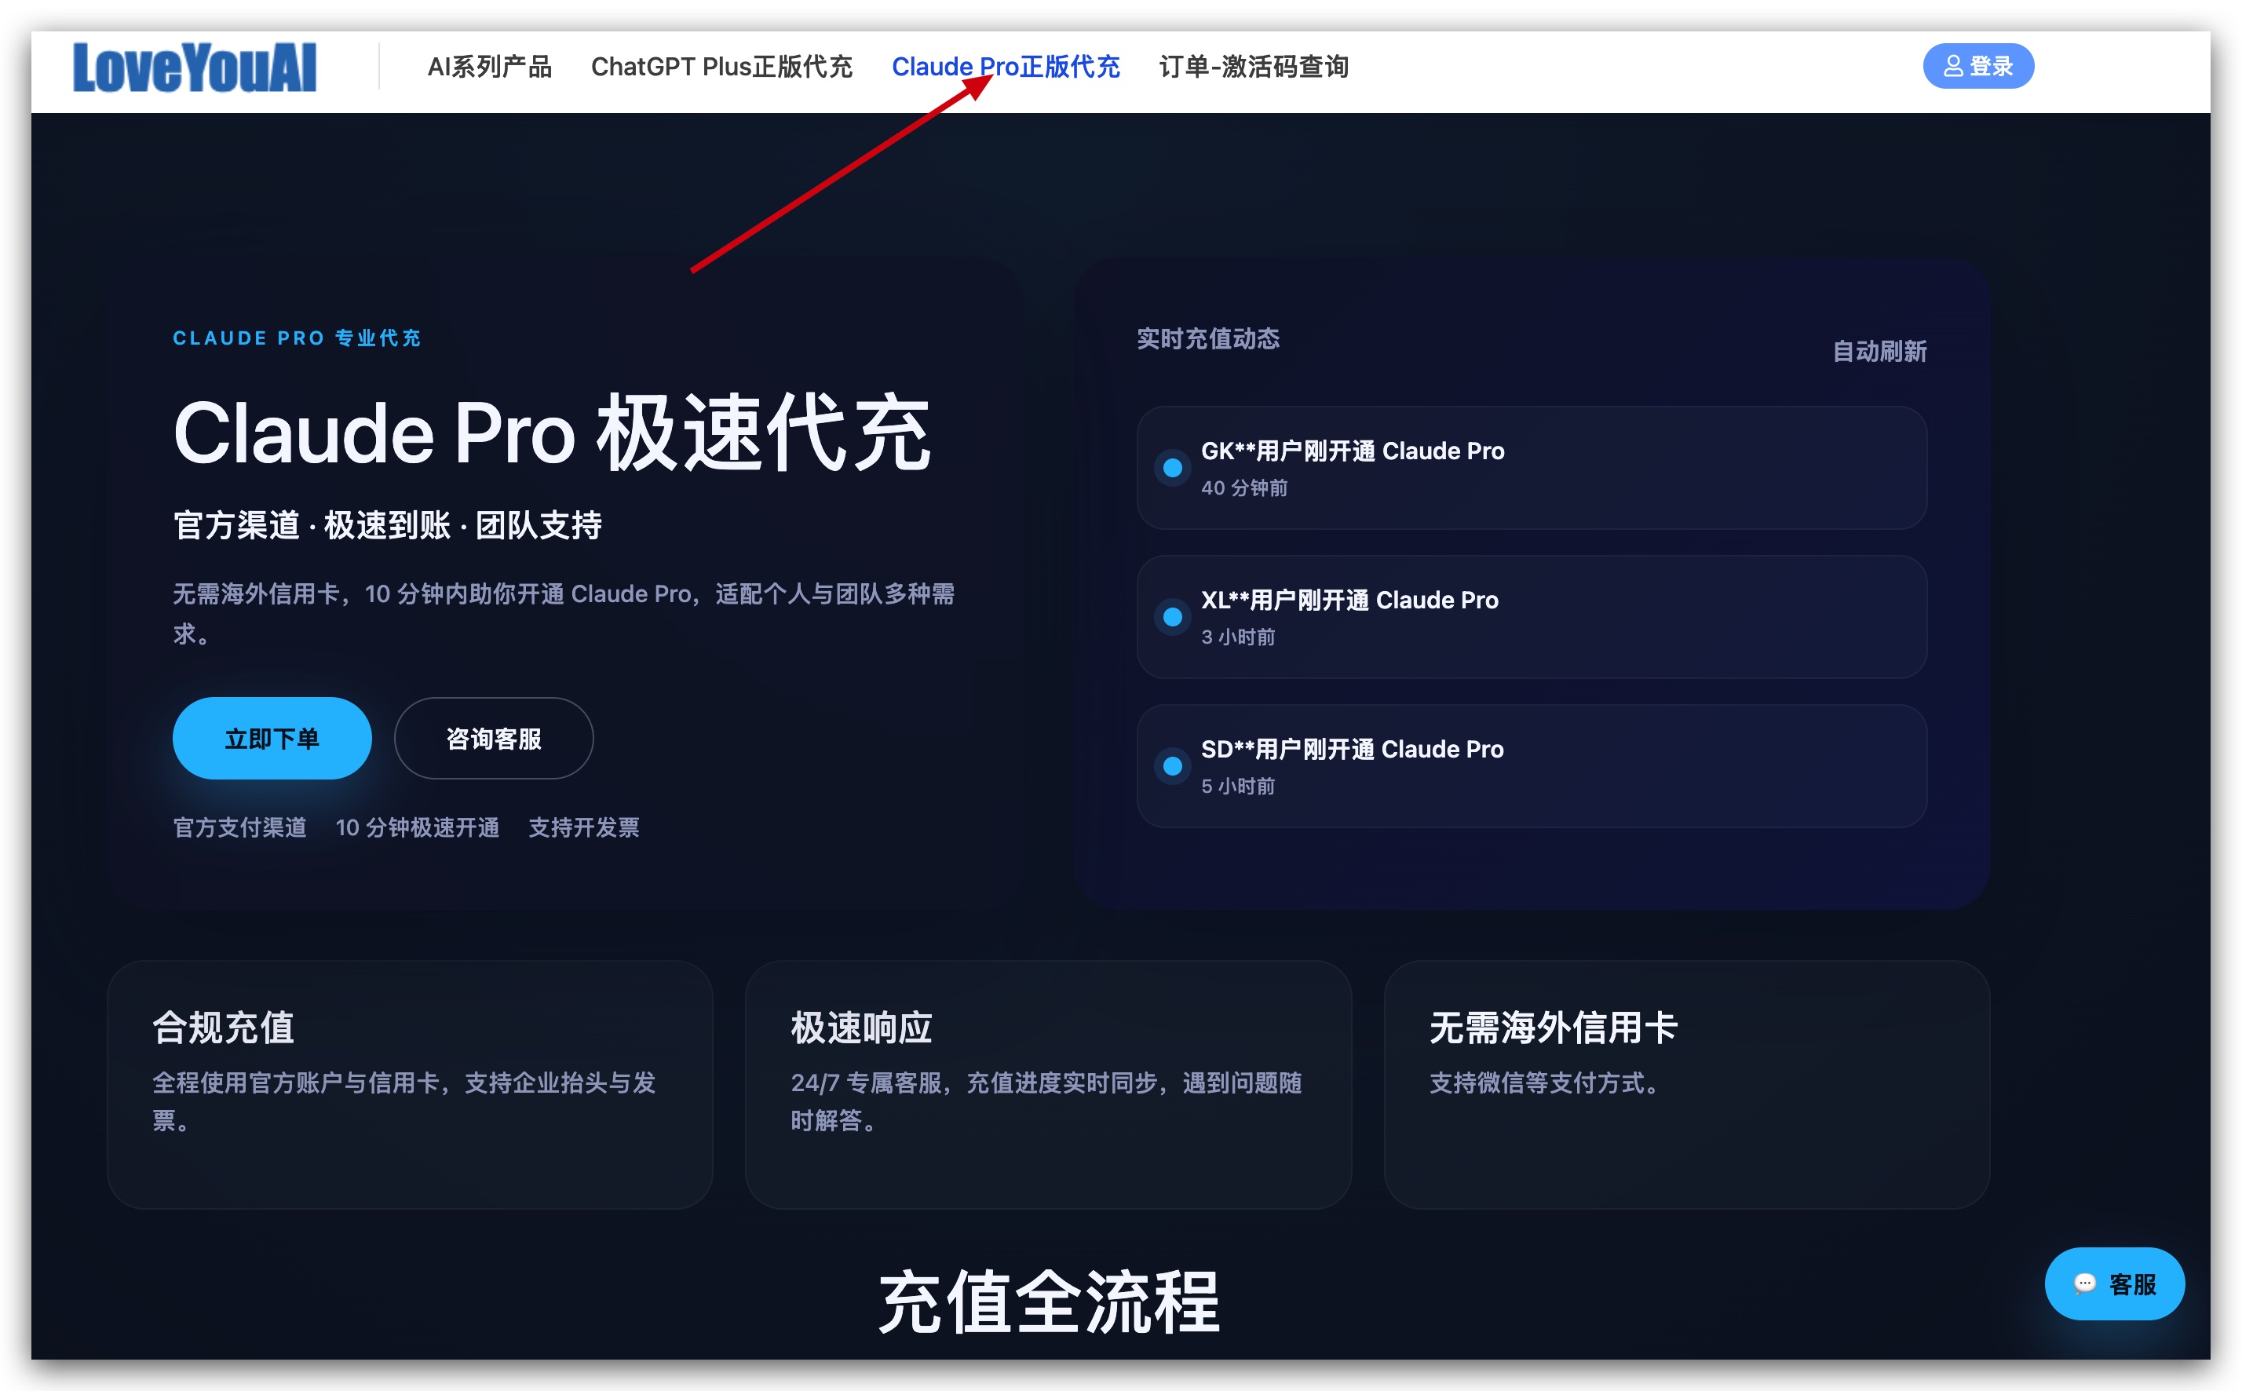Viewport: 2242px width, 1391px height.
Task: Click the 极速响应 feature card
Action: [1047, 1085]
